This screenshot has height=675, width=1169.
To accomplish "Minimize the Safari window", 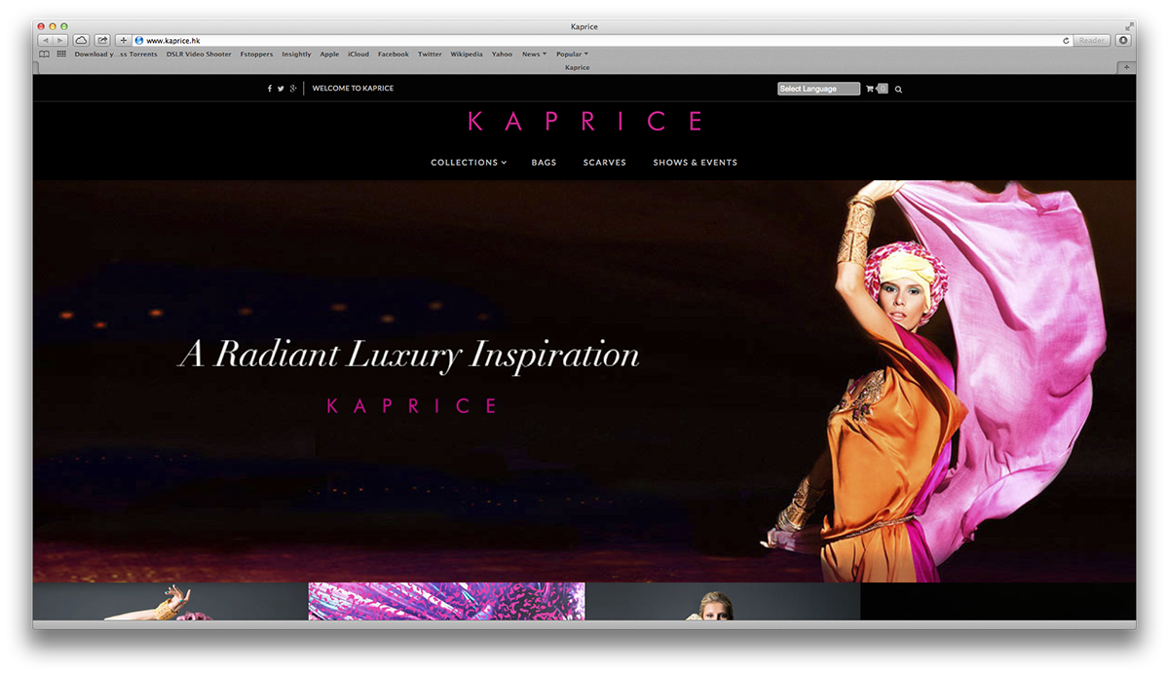I will [53, 26].
